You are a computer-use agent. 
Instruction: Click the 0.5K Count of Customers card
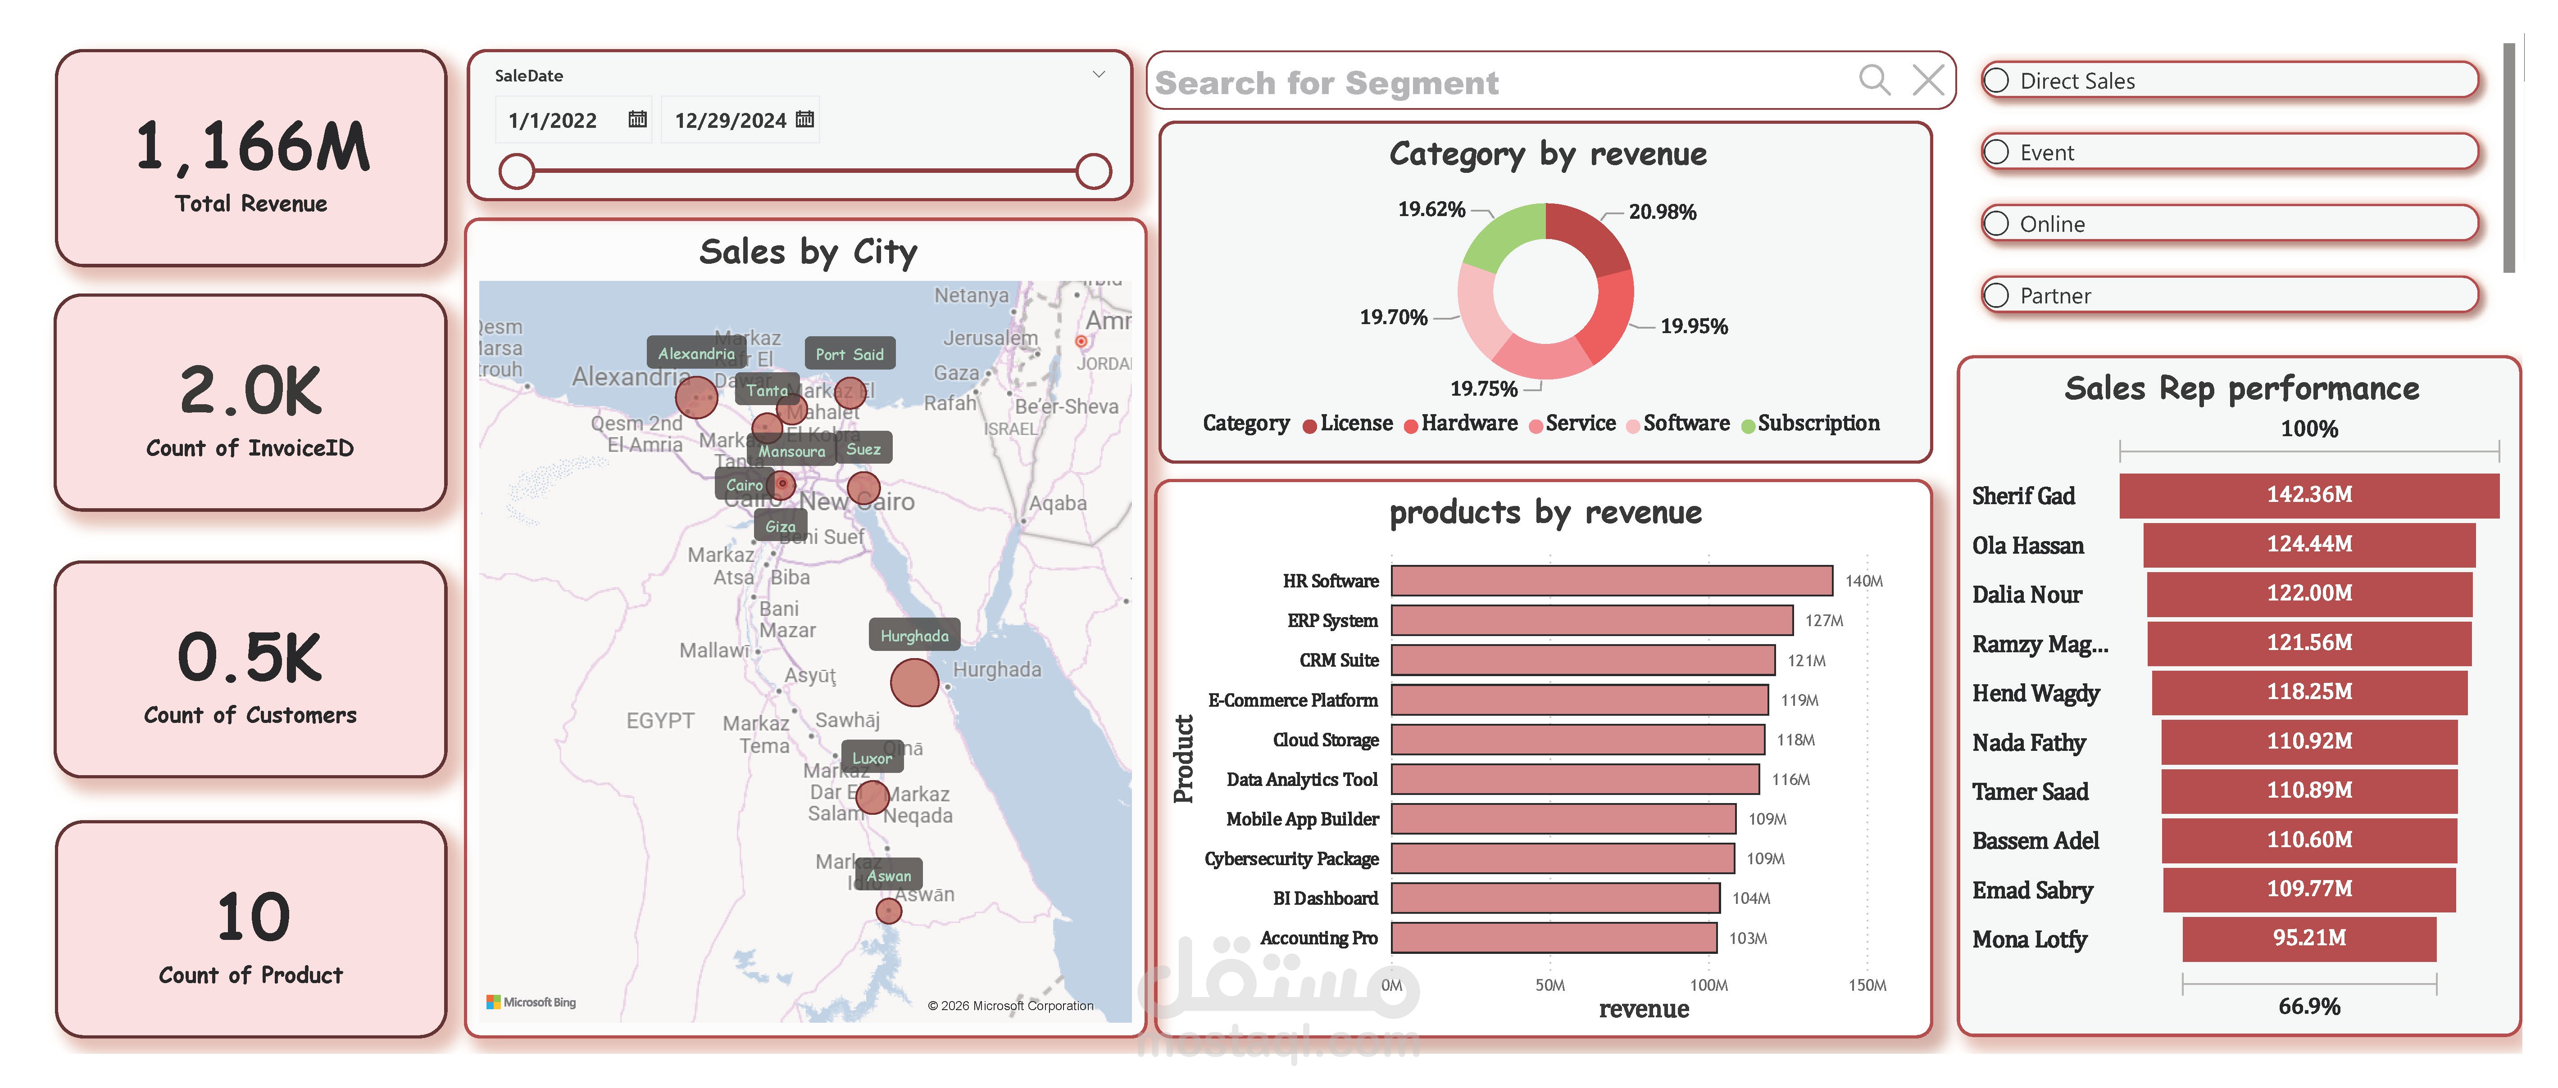pyautogui.click(x=251, y=670)
